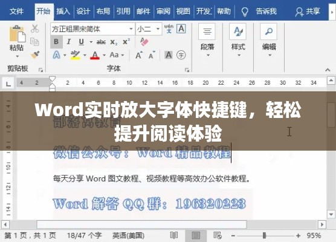This screenshot has width=336, height=242.
Task: Clear all formatting eraser icon
Action: 144,41
